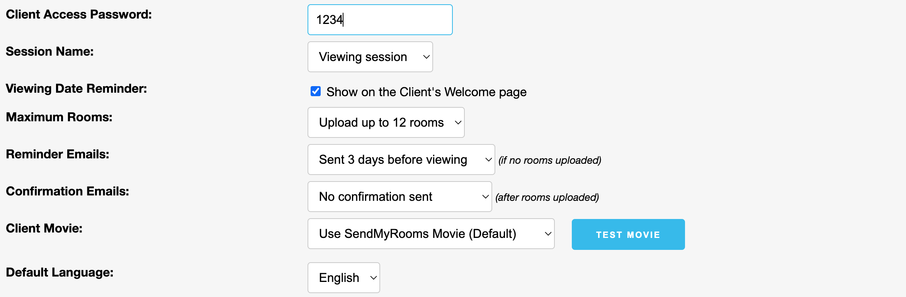Click the Client Access Password input field

point(380,20)
